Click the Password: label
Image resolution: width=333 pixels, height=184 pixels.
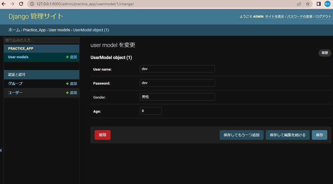(101, 83)
